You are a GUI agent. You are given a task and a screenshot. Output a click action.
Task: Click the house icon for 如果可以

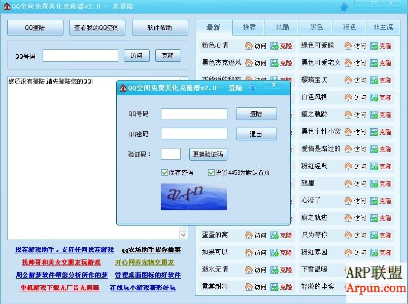click(249, 252)
